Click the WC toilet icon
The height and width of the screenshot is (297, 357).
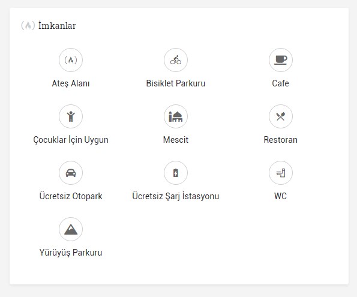click(x=281, y=173)
